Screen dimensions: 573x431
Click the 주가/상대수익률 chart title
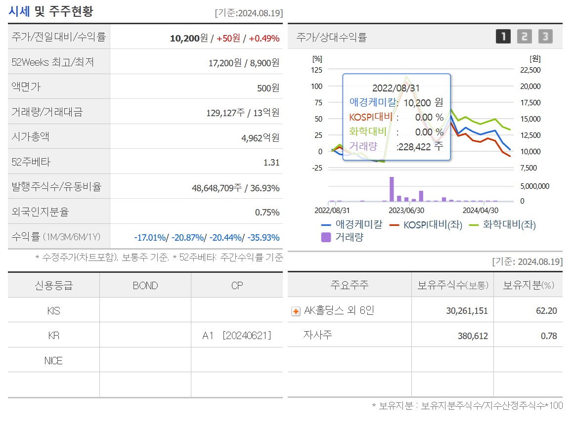coord(331,37)
